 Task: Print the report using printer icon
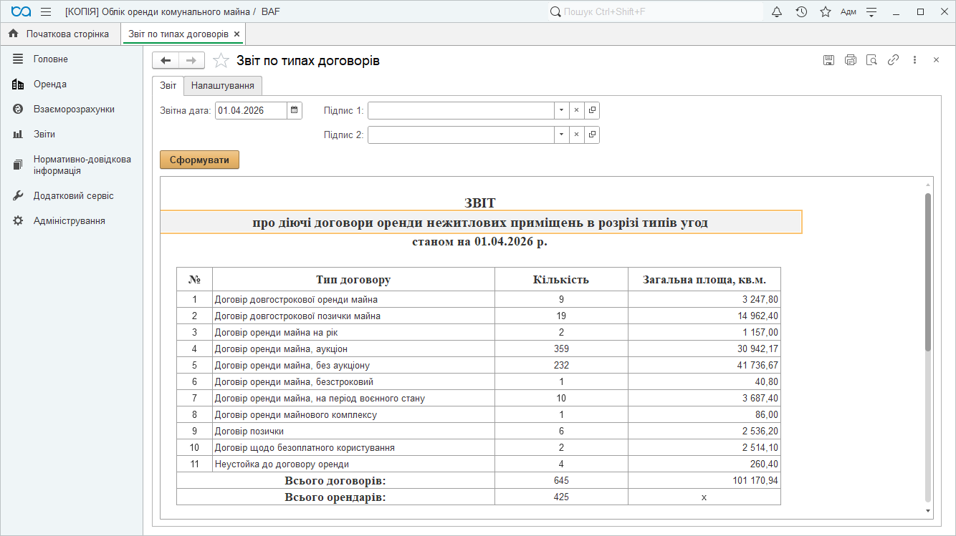(850, 60)
